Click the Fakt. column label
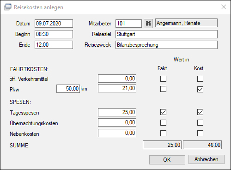The width and height of the screenshot is (231, 170). (x=163, y=68)
